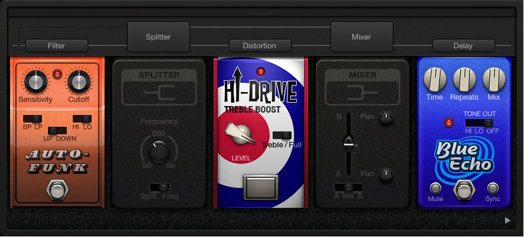Viewport: 524px width, 237px height.
Task: Click the Auto-Funk logo text
Action: click(x=57, y=162)
